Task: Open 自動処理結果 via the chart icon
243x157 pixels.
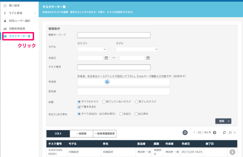Action: 5,28
